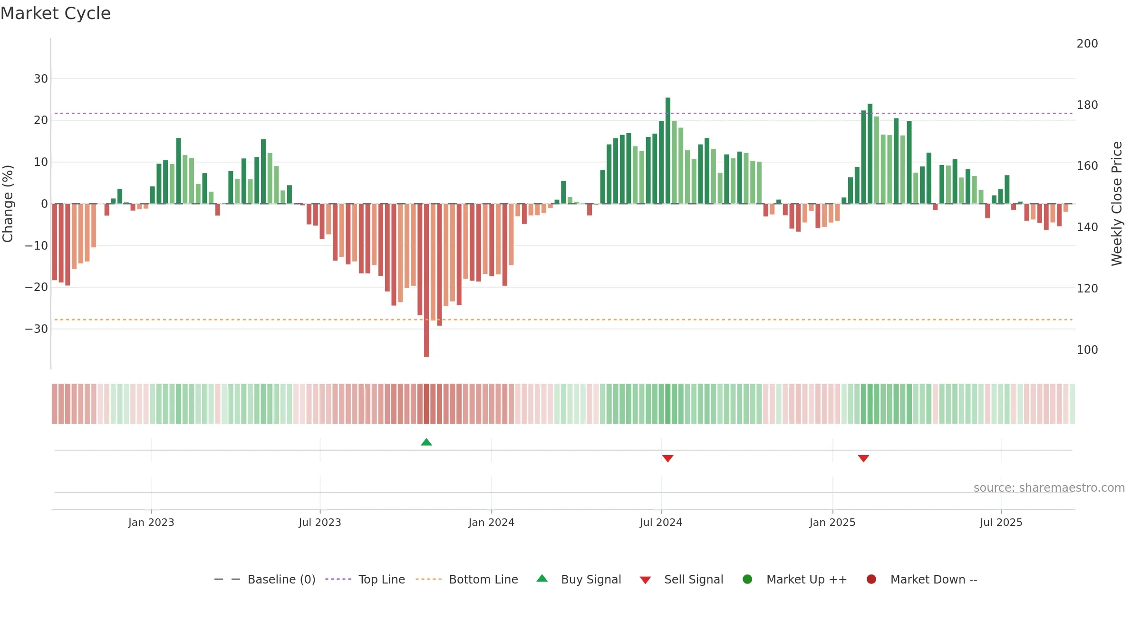Click the Jul 2025 axis label
Screen dimensions: 1141x642
(x=1001, y=522)
